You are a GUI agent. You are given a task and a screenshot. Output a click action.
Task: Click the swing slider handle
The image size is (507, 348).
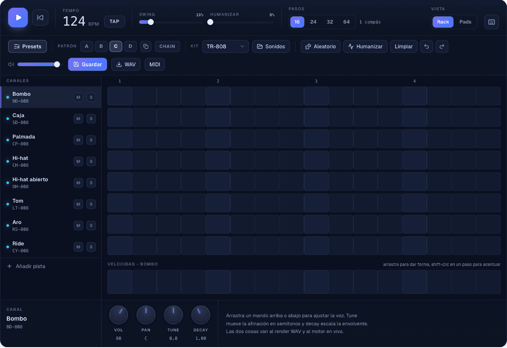pos(151,22)
